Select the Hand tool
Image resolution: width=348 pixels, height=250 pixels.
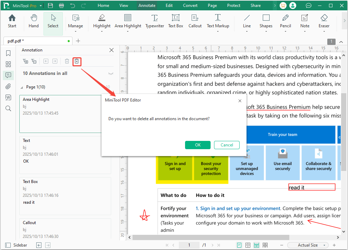[33, 21]
